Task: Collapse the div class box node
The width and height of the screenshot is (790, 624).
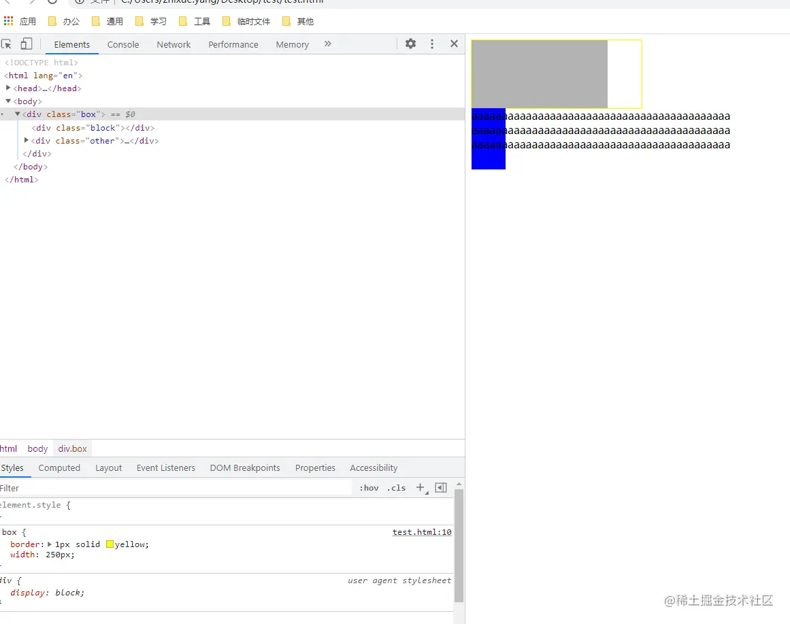Action: click(x=17, y=114)
